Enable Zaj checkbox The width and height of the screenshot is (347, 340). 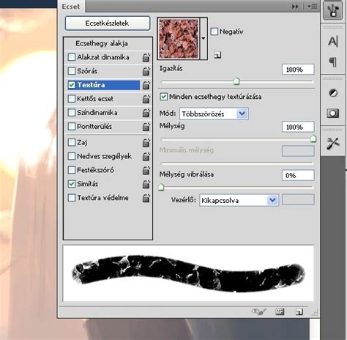point(72,142)
